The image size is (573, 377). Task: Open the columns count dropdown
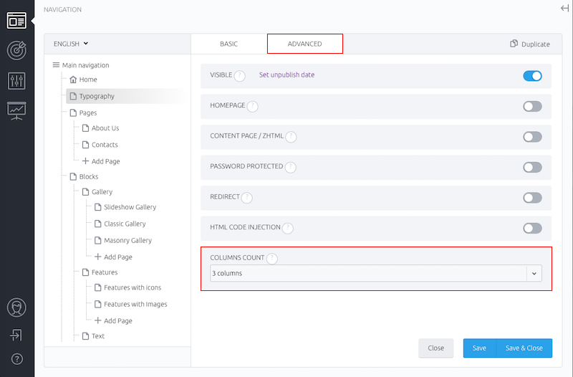coord(375,273)
